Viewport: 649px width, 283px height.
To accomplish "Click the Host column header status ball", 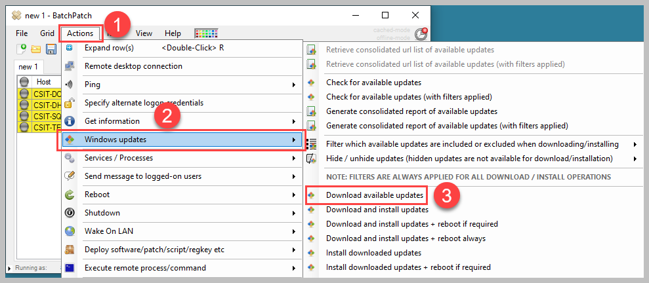I will click(24, 81).
